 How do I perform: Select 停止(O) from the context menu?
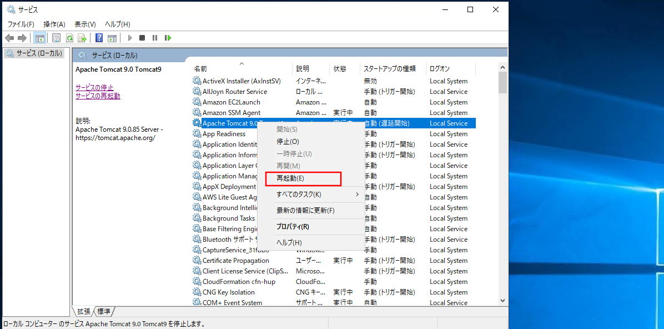click(288, 142)
